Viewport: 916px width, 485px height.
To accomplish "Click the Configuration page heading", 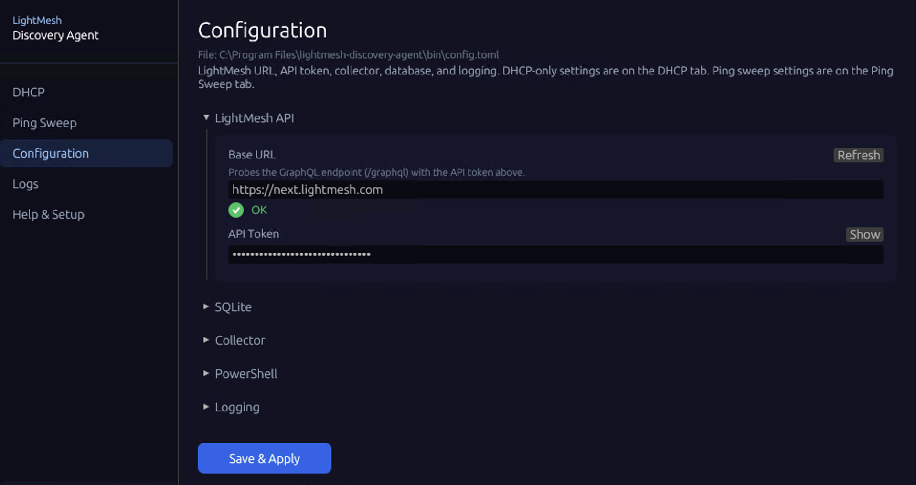I will tap(262, 31).
